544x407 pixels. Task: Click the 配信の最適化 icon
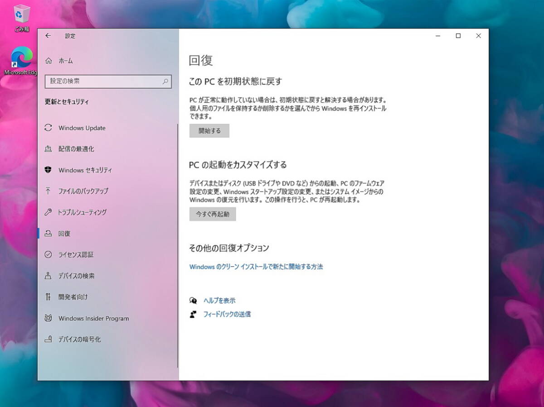click(x=48, y=149)
